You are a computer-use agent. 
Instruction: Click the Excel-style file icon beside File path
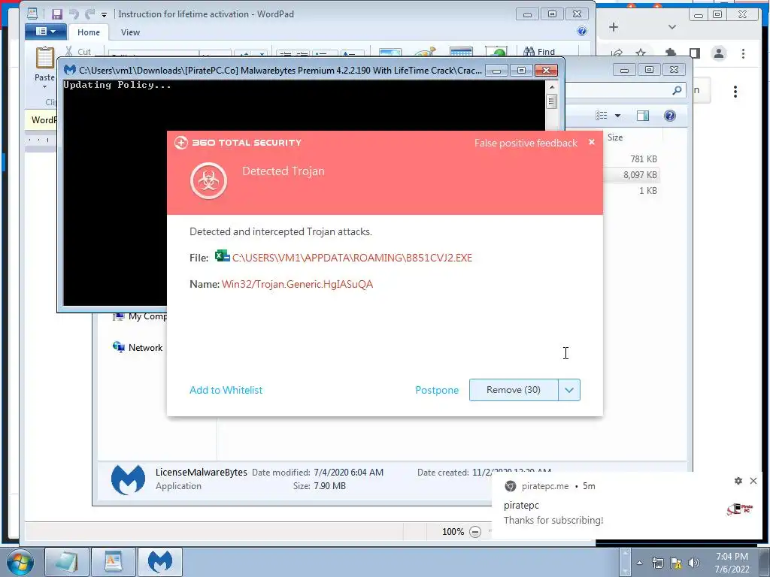222,256
